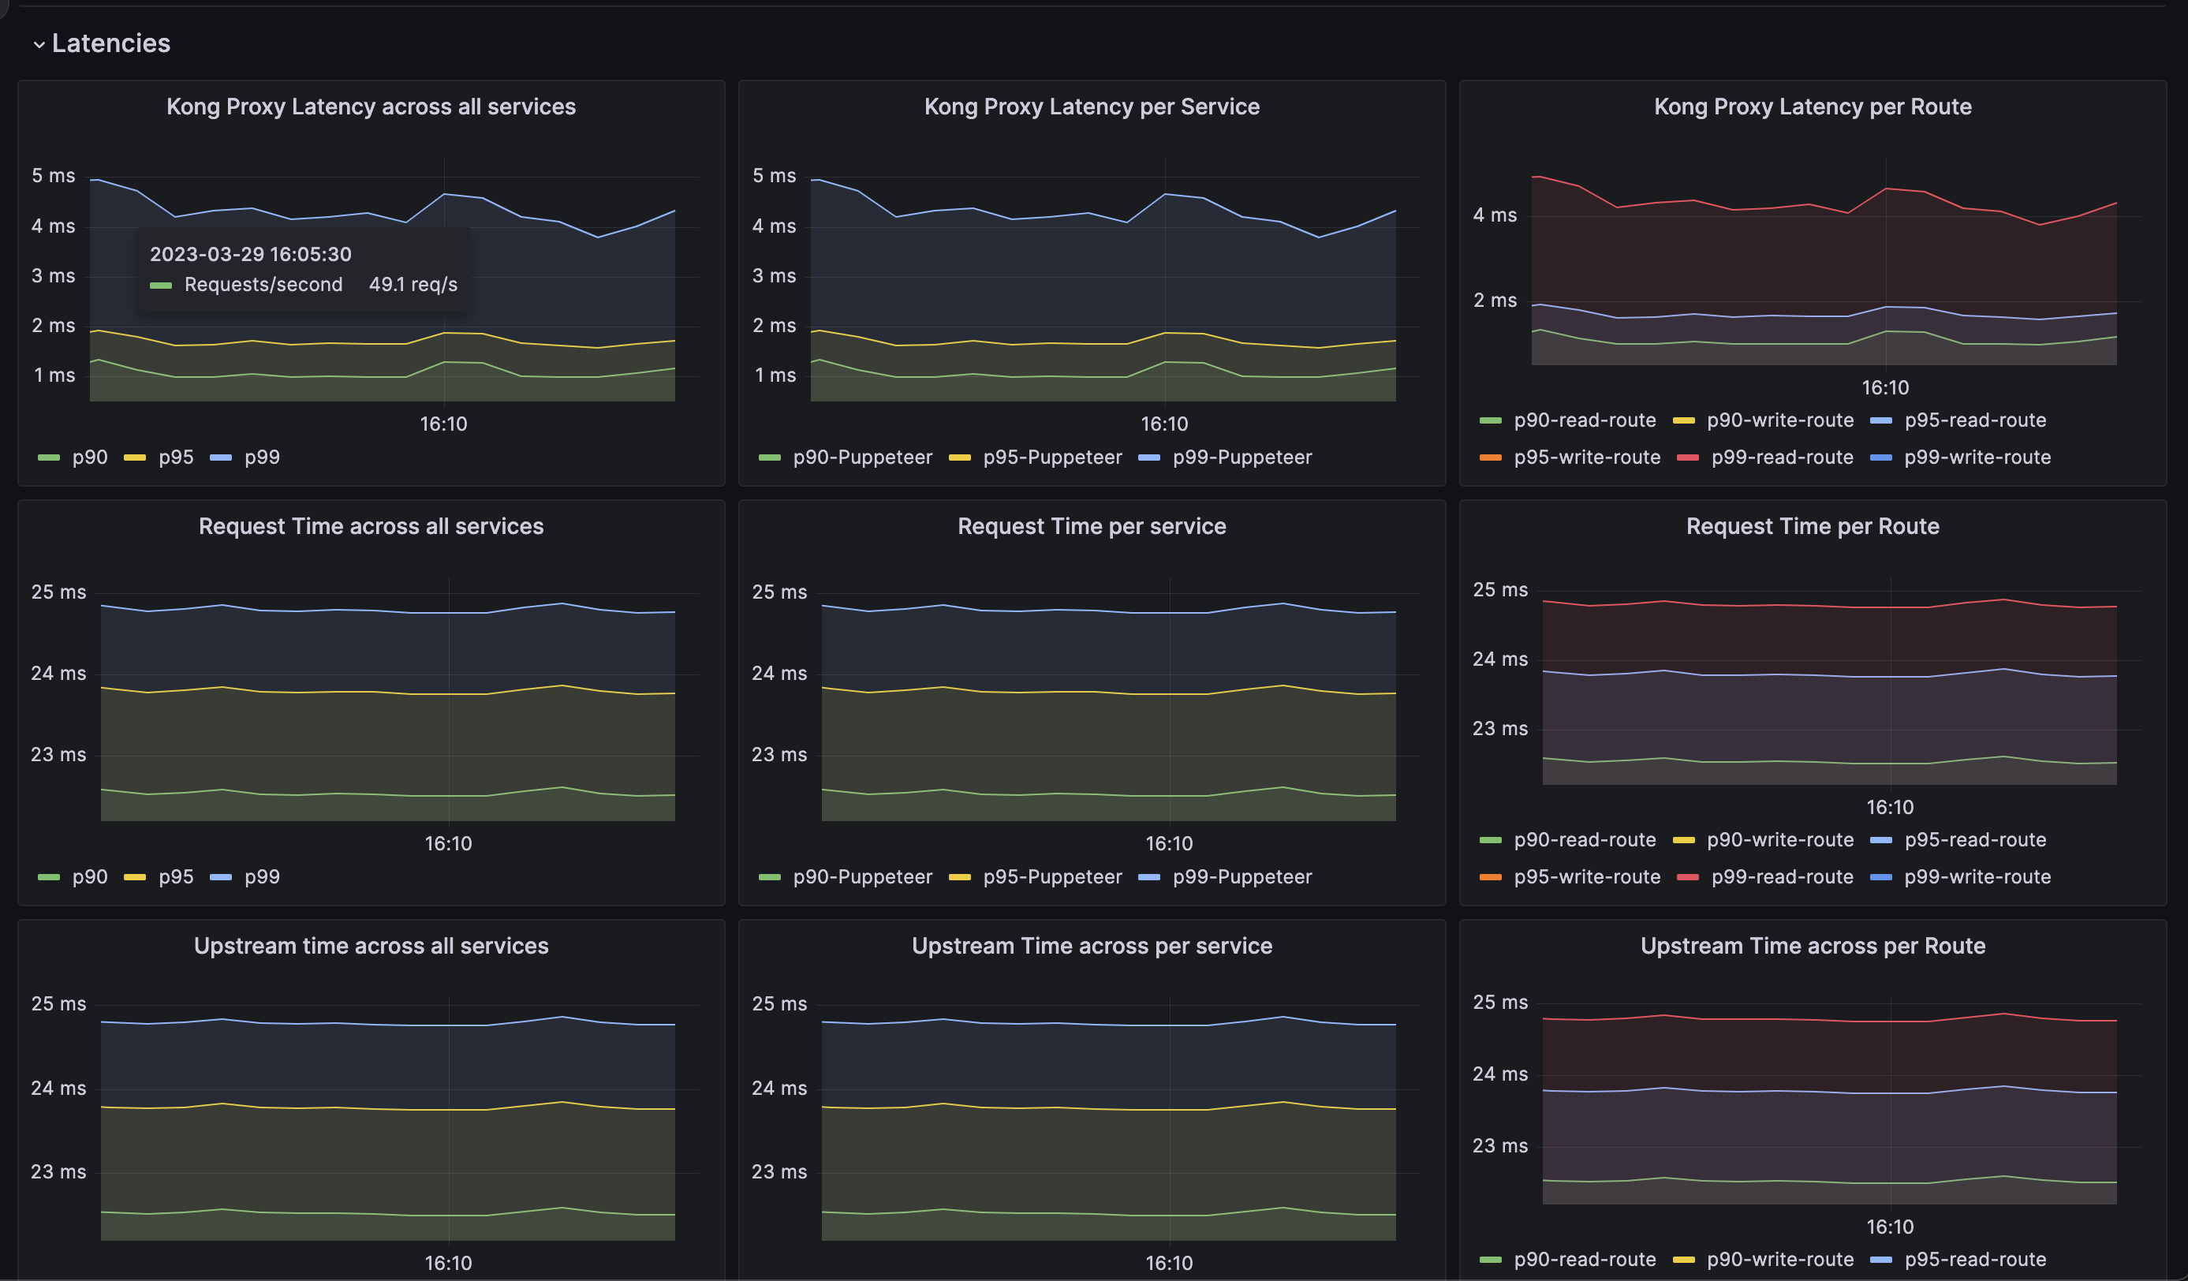Open Request Time per service panel menu

click(x=1092, y=526)
